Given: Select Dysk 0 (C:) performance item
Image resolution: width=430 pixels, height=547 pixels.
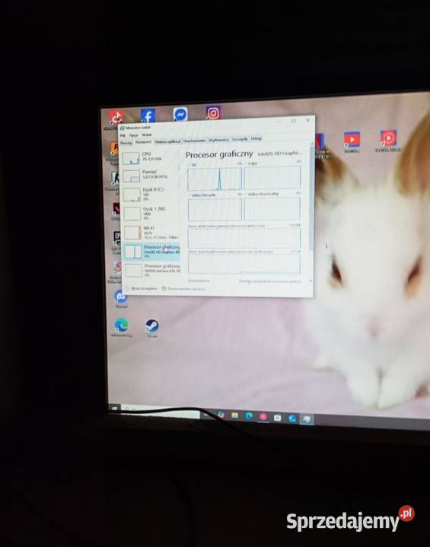Looking at the screenshot, I should (151, 194).
